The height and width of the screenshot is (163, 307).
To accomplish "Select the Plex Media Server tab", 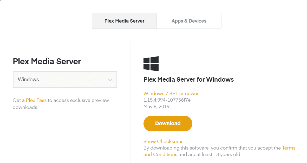I will click(x=124, y=21).
